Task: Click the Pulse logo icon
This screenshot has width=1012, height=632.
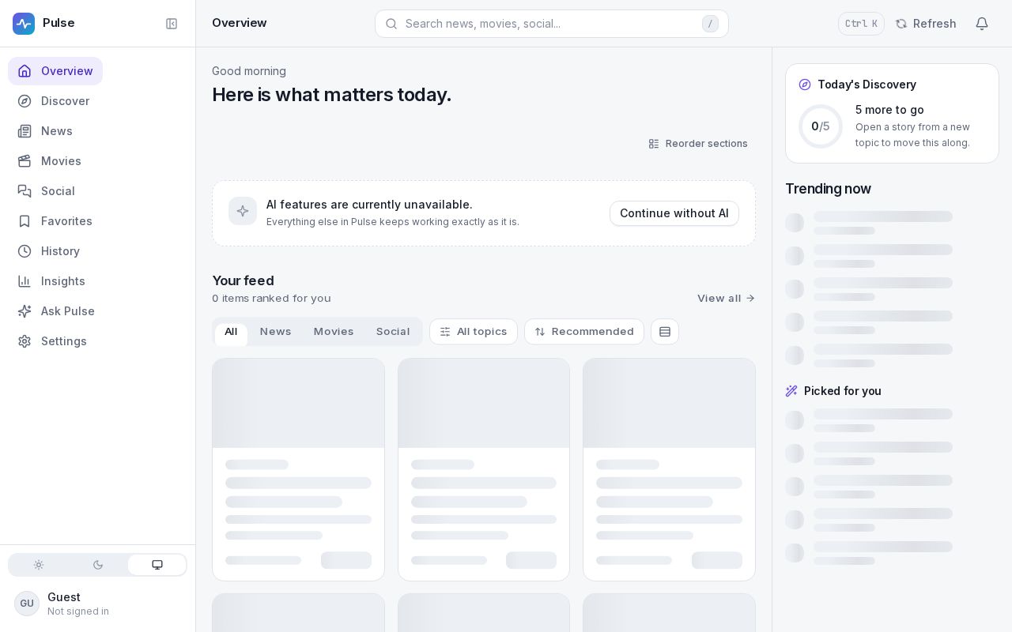Action: click(24, 24)
